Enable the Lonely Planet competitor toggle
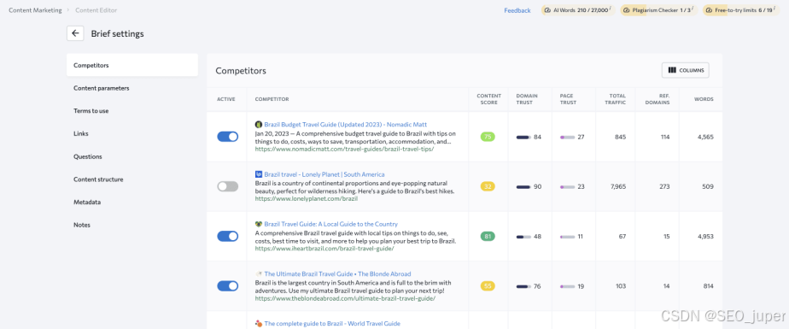This screenshot has width=789, height=329. point(228,186)
